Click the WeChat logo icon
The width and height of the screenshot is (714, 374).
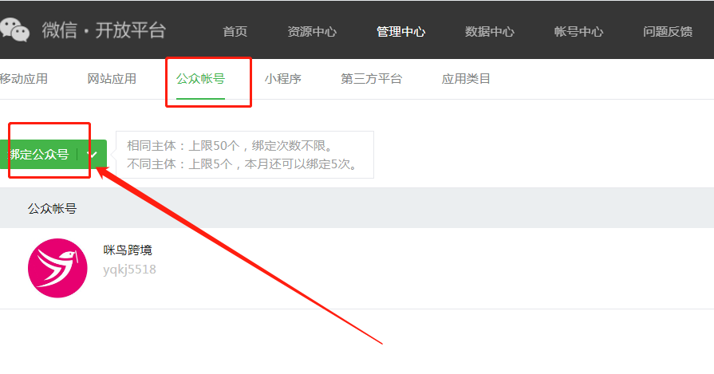point(14,30)
